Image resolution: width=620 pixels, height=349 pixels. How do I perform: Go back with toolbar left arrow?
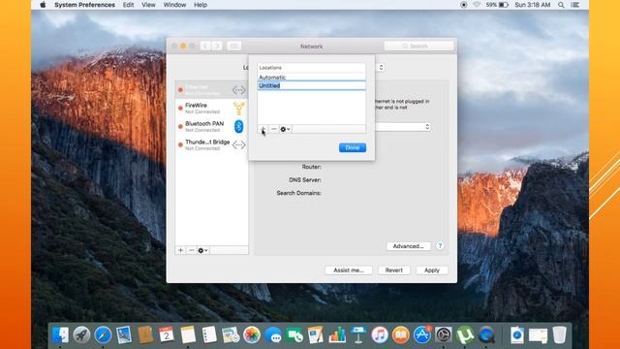pyautogui.click(x=204, y=46)
